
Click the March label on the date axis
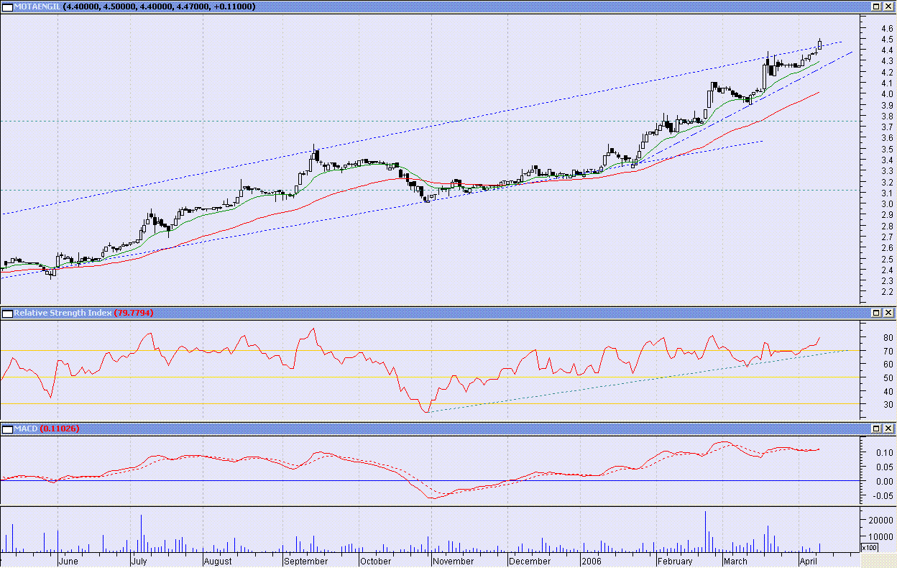pos(735,562)
